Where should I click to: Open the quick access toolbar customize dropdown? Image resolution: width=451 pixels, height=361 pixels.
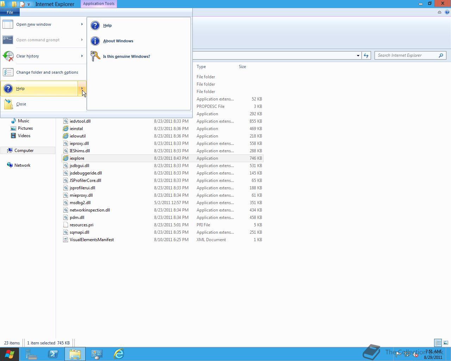coord(29,4)
